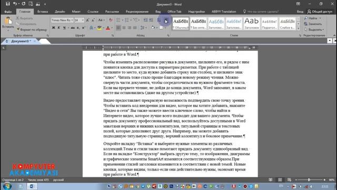The height and width of the screenshot is (190, 337).
Task: Apply yellow text highlight color
Action: (x=99, y=28)
